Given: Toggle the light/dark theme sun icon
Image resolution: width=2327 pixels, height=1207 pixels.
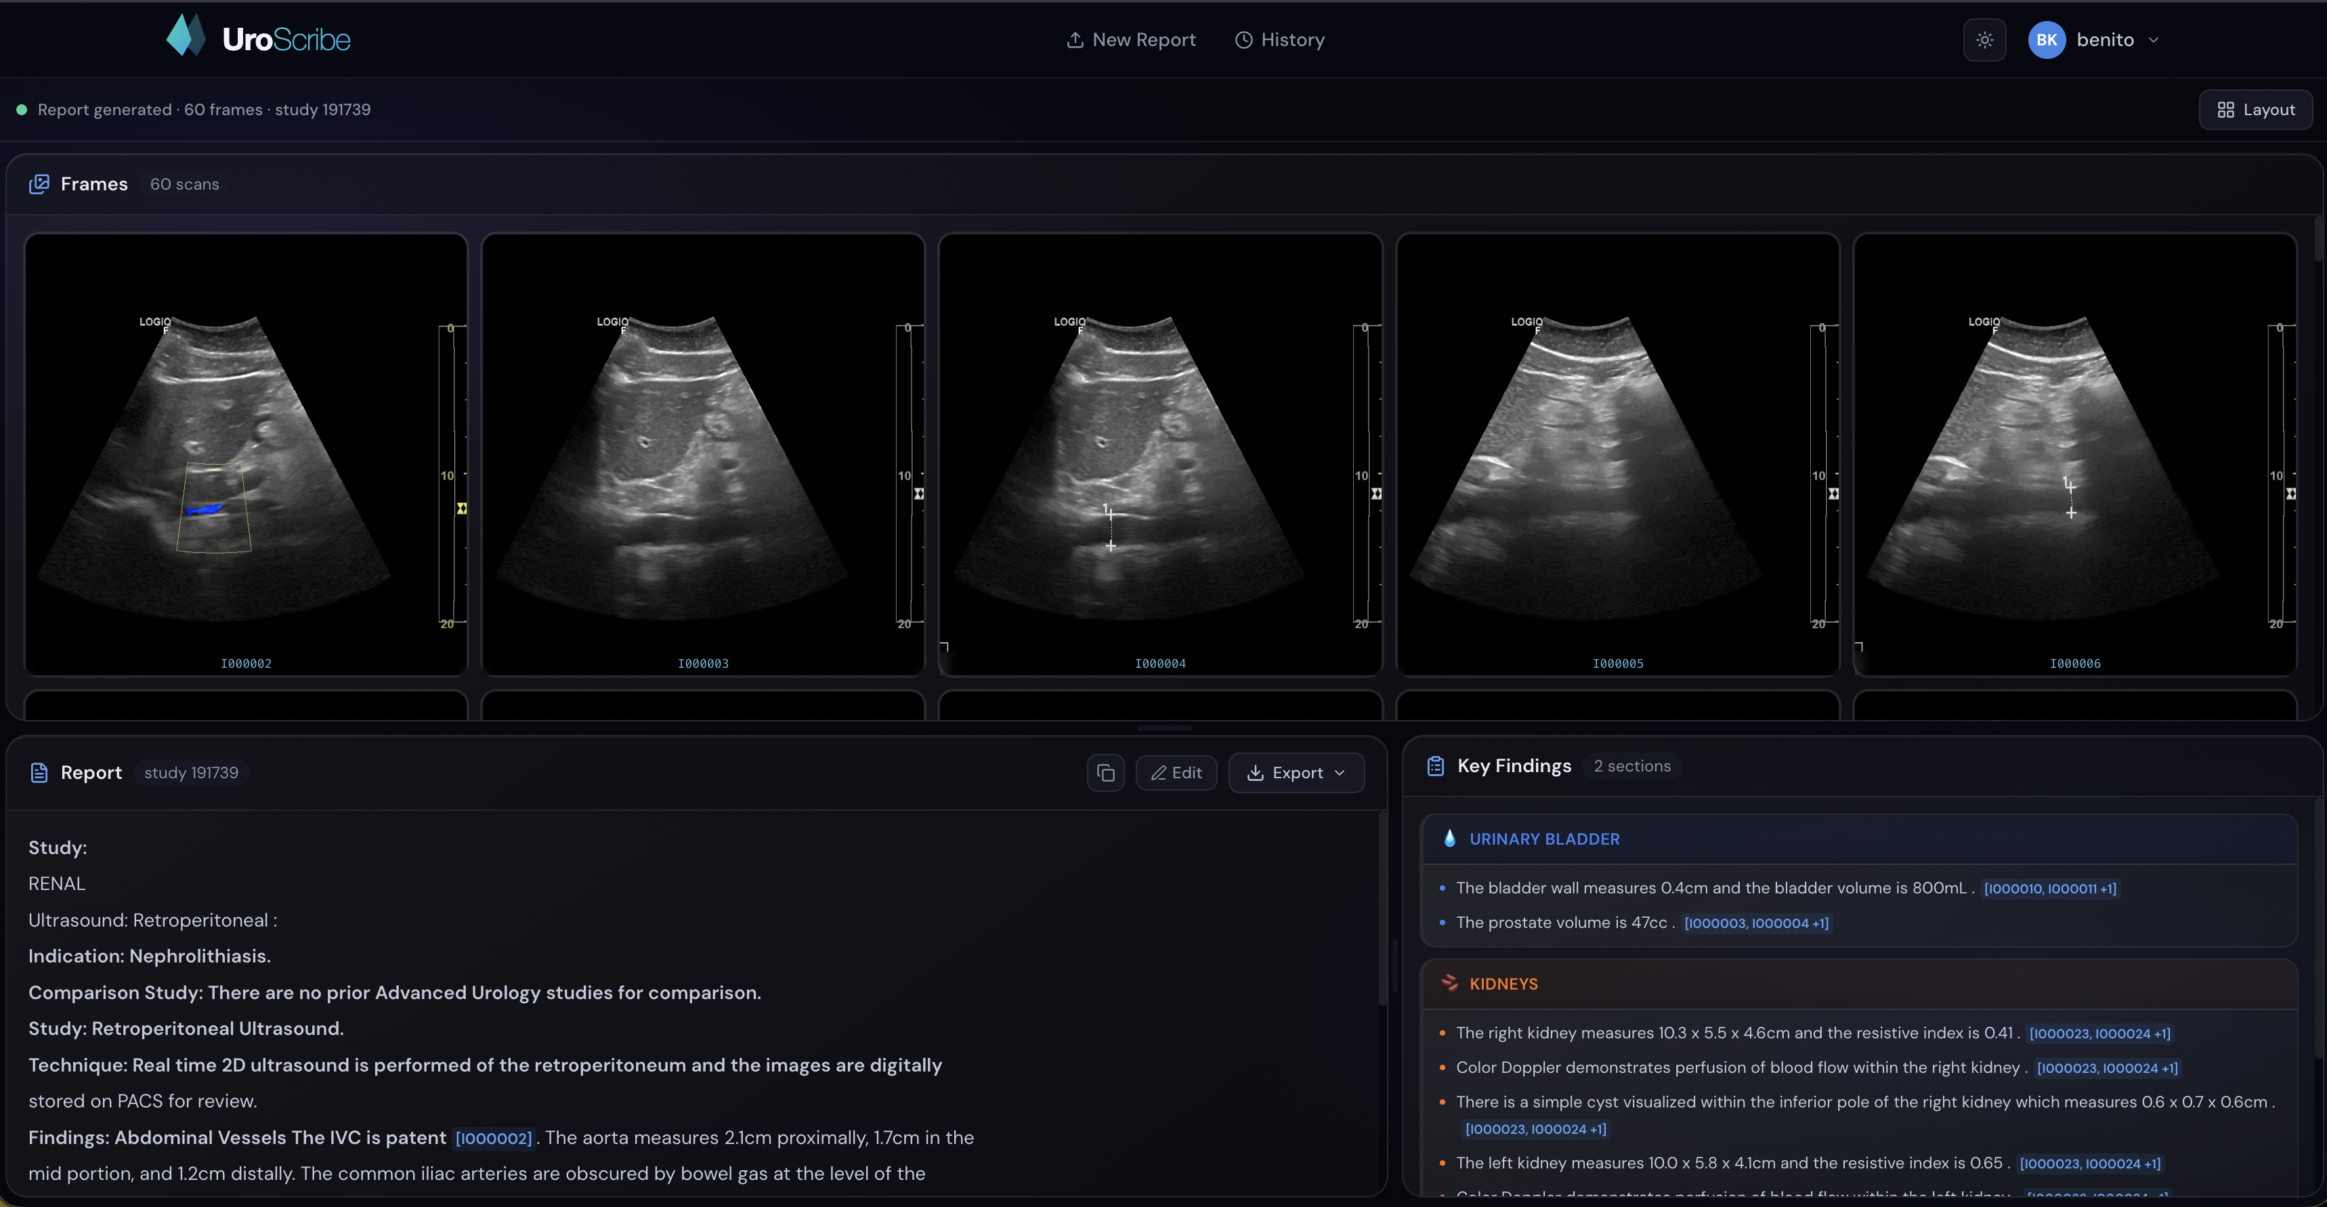Looking at the screenshot, I should pos(1984,40).
